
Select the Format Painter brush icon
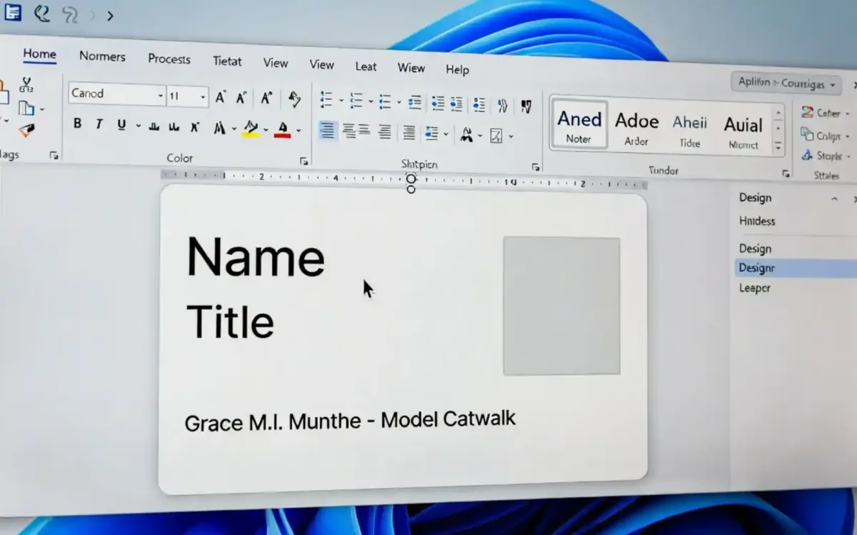tap(26, 130)
